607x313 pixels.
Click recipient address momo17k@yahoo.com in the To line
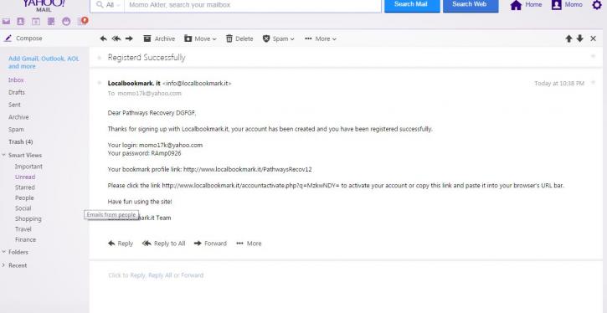149,94
